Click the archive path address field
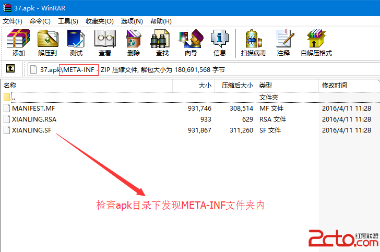Screen dimensions: 380x252 pos(204,70)
